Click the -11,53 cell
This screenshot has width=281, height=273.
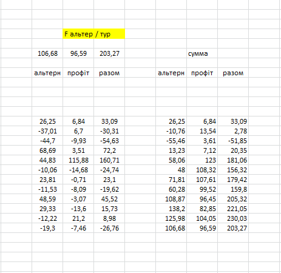click(x=47, y=189)
